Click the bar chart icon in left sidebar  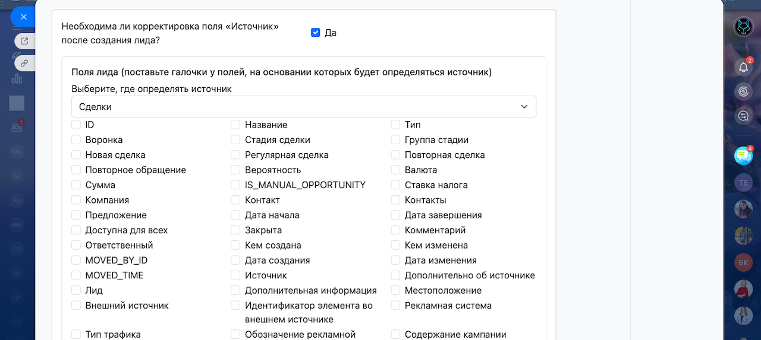tap(17, 78)
